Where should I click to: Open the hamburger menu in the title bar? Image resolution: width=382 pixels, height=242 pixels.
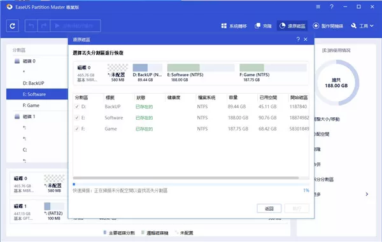(x=318, y=7)
